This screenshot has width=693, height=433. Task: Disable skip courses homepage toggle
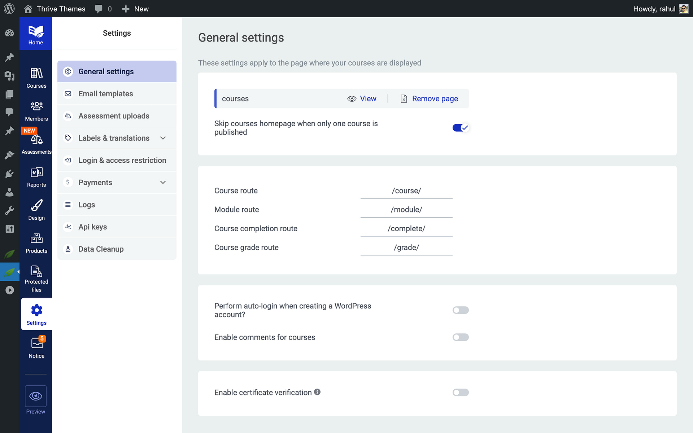point(461,127)
